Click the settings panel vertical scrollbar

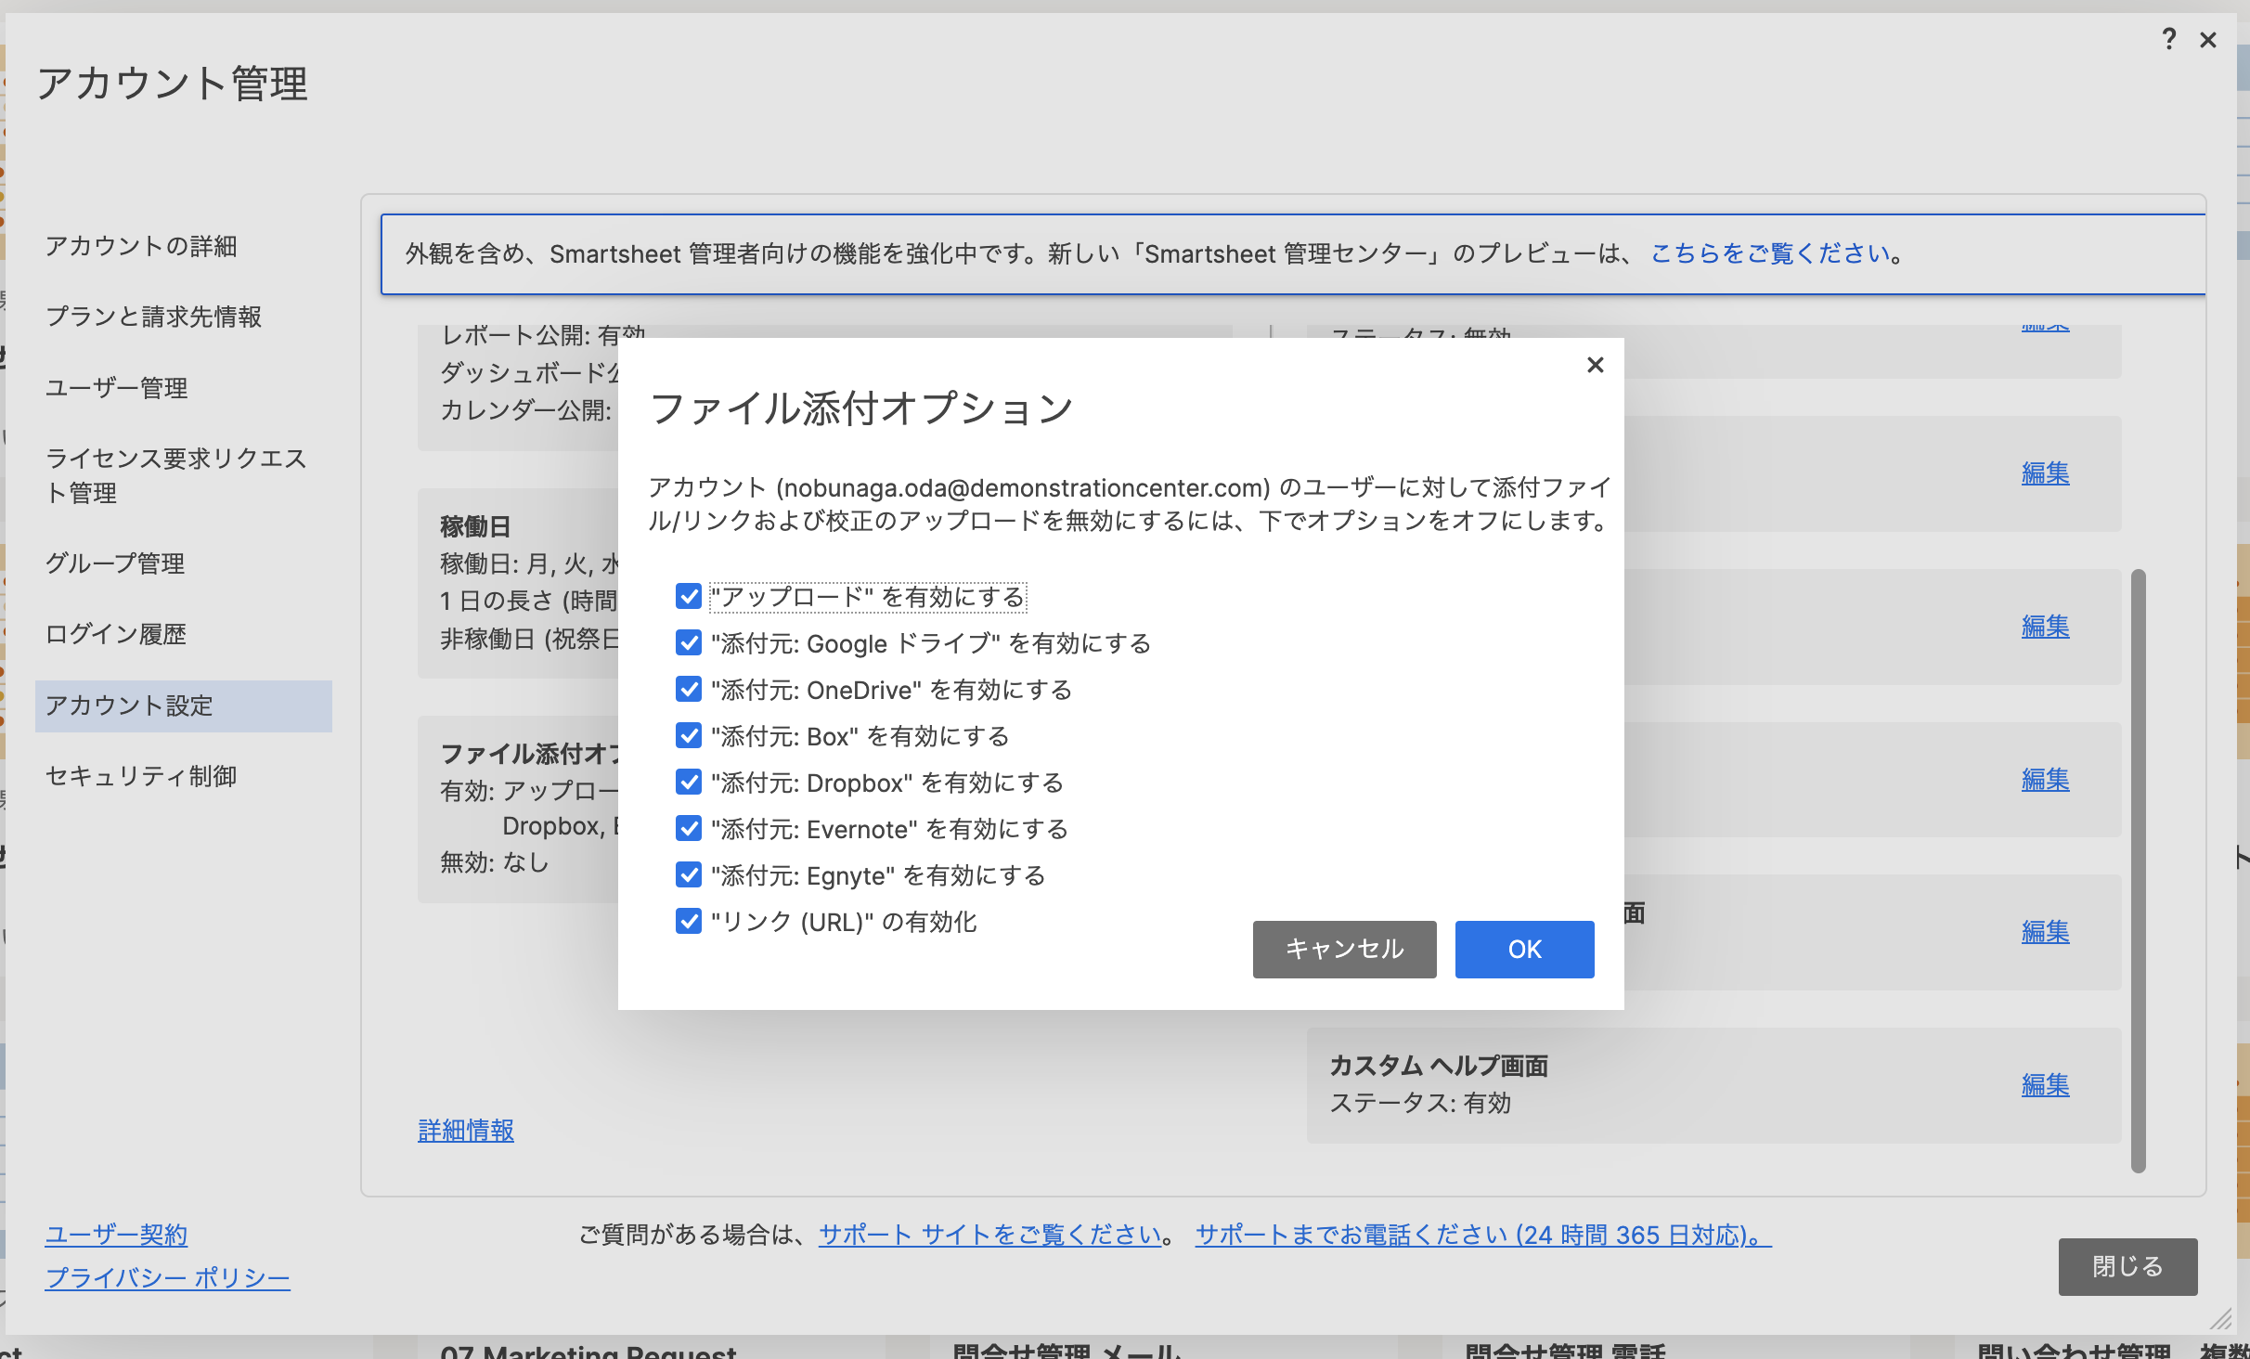pyautogui.click(x=2139, y=871)
